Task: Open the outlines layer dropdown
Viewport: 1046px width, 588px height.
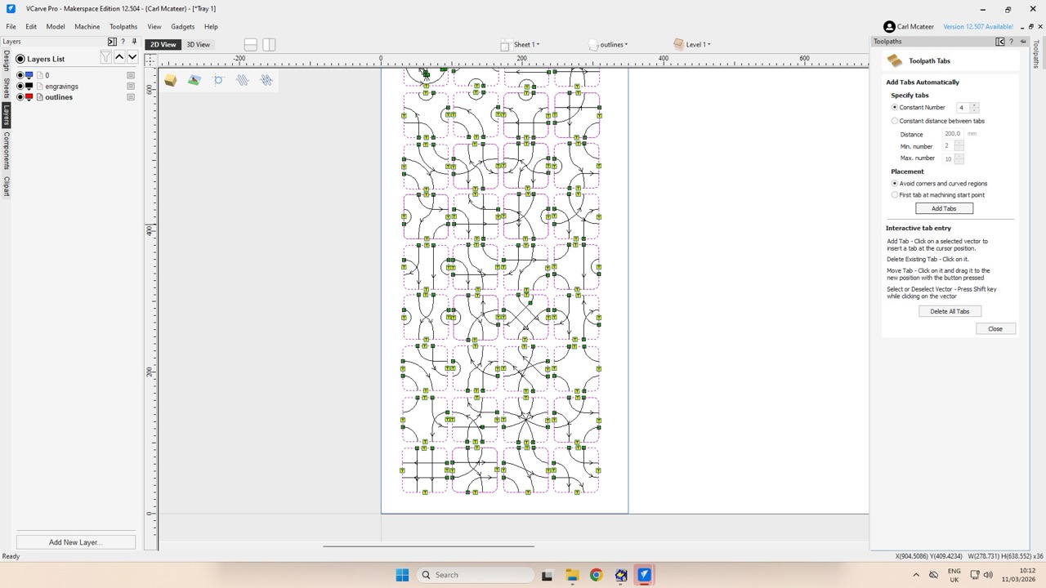Action: 608,44
